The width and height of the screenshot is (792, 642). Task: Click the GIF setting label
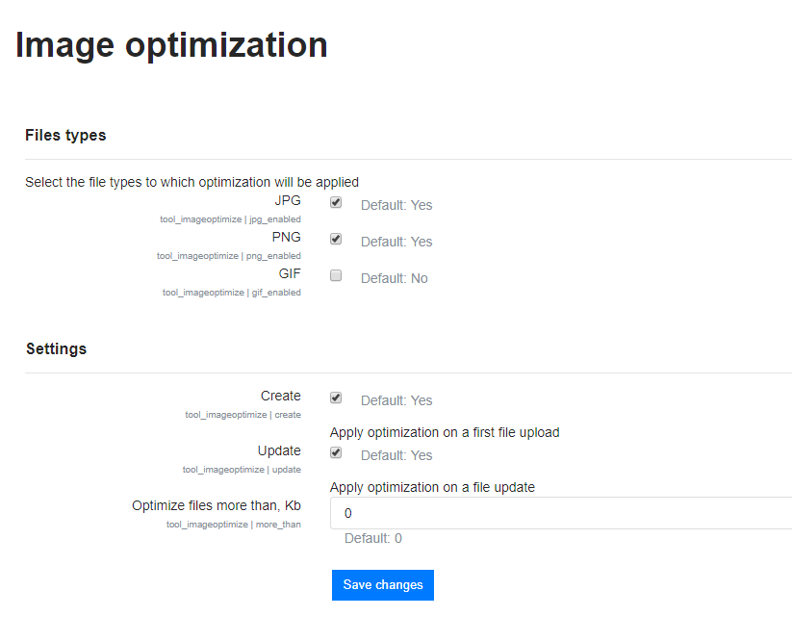click(290, 273)
